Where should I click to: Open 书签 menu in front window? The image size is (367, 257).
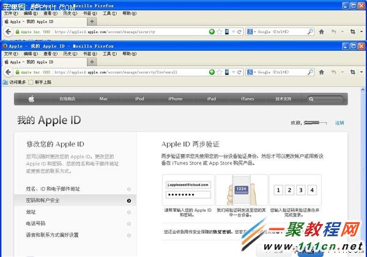[x=90, y=54]
